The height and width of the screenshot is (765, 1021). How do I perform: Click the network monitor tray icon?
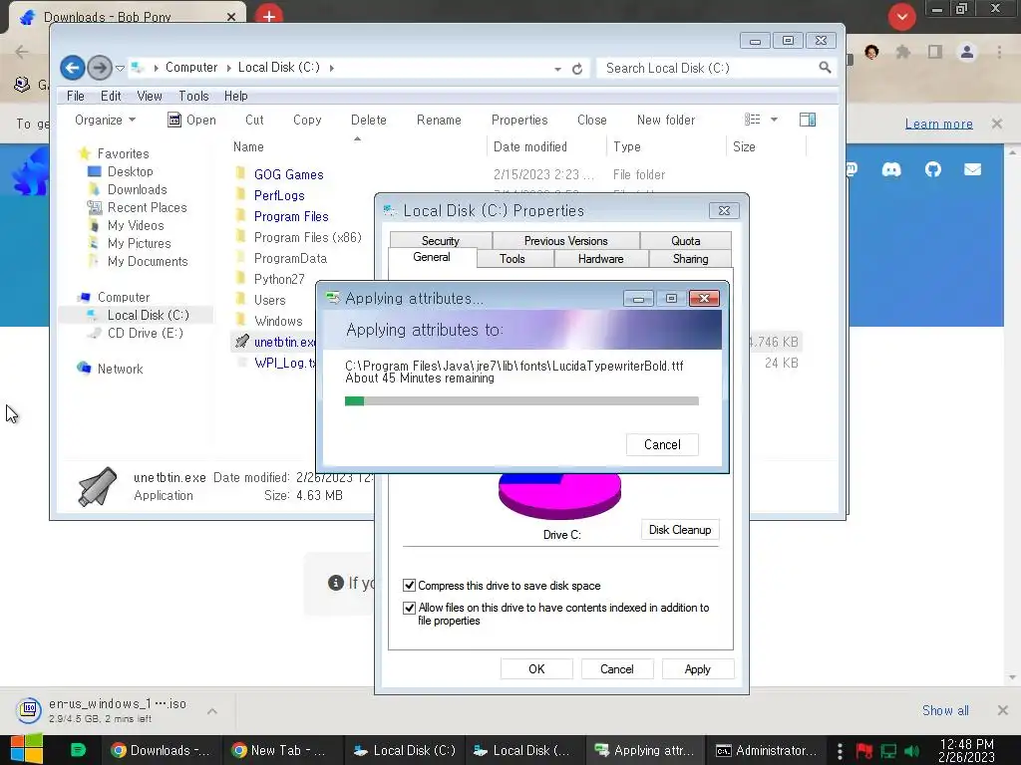coord(888,751)
